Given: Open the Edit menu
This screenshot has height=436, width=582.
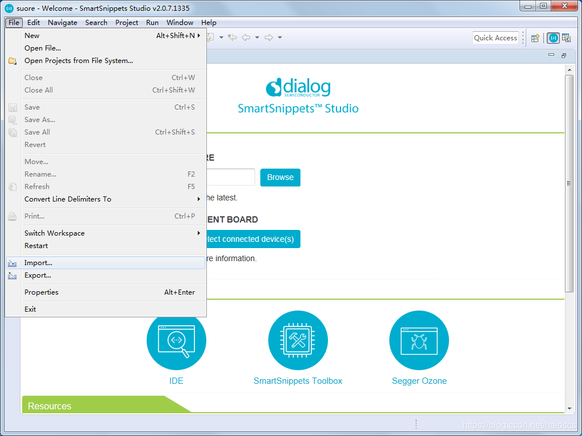Looking at the screenshot, I should 34,23.
